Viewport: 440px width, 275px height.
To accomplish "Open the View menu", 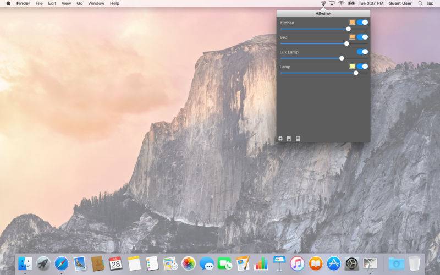I will pyautogui.click(x=66, y=3).
